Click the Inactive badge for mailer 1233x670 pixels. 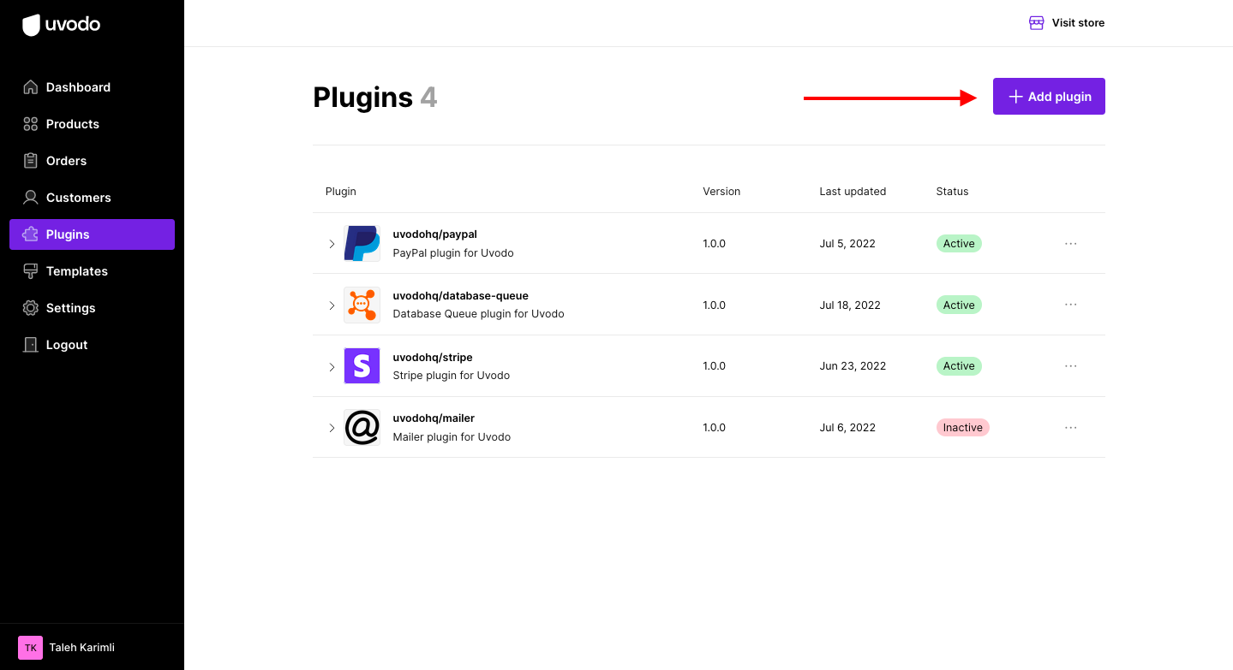point(962,427)
